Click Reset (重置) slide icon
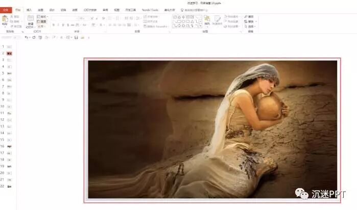 (x=38, y=21)
